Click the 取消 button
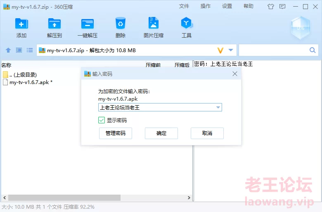 (207, 133)
